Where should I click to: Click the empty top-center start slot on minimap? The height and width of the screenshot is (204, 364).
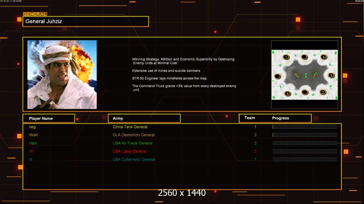pyautogui.click(x=304, y=57)
